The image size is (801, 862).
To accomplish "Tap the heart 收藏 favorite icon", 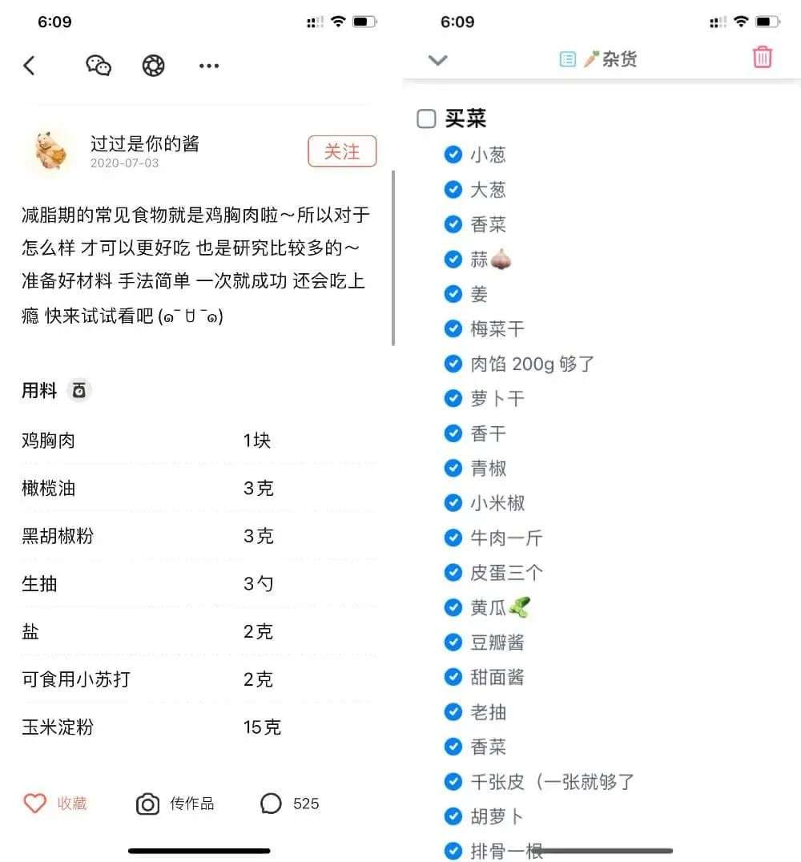I will pyautogui.click(x=34, y=804).
